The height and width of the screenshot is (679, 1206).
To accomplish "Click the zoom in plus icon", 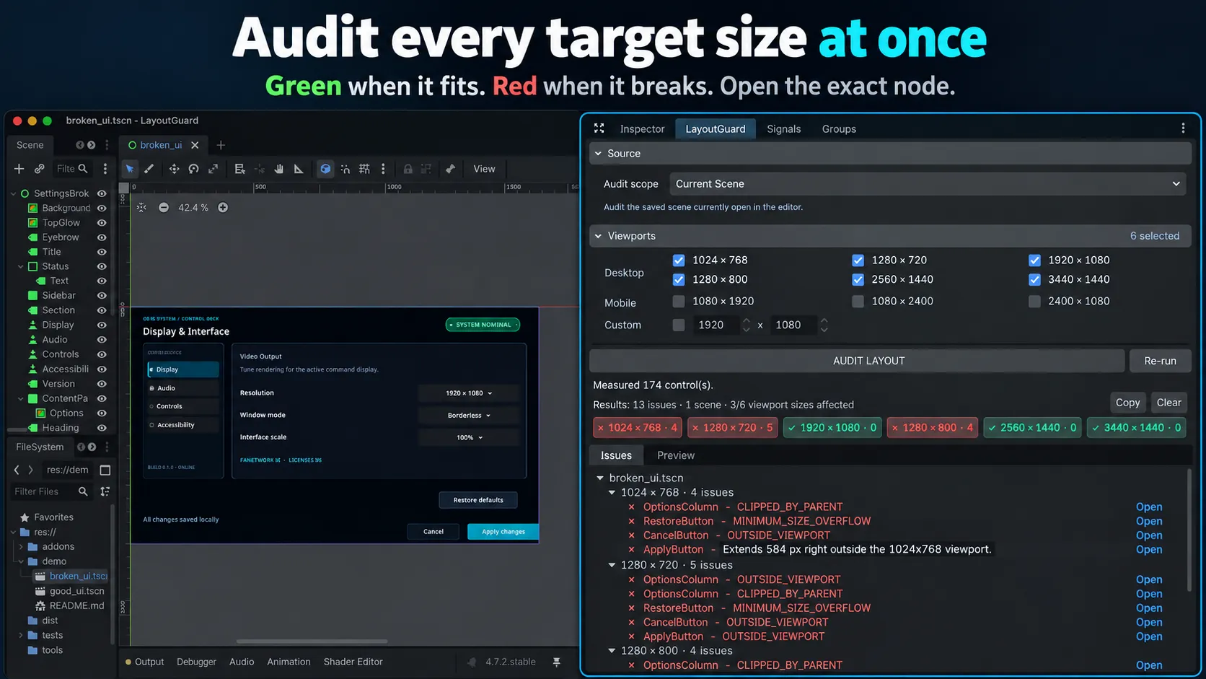I will coord(223,208).
